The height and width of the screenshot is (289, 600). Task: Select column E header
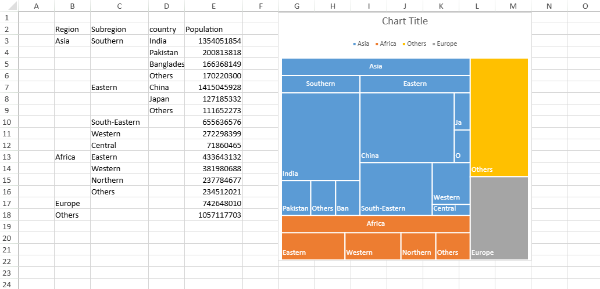[x=213, y=6]
